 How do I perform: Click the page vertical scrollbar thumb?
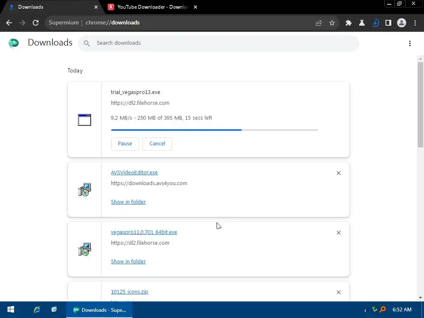pyautogui.click(x=420, y=105)
